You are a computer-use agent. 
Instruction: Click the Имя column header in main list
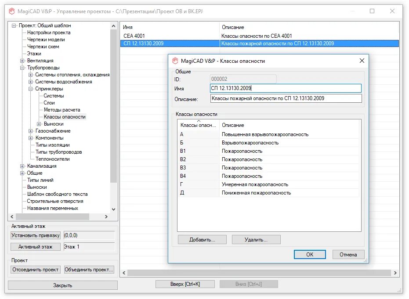(170, 27)
